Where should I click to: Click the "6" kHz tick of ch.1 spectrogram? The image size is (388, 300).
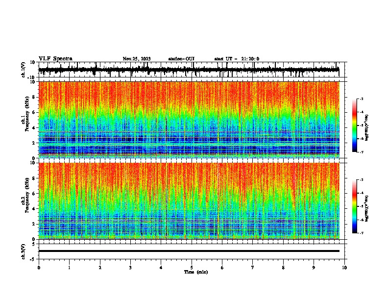(34, 112)
